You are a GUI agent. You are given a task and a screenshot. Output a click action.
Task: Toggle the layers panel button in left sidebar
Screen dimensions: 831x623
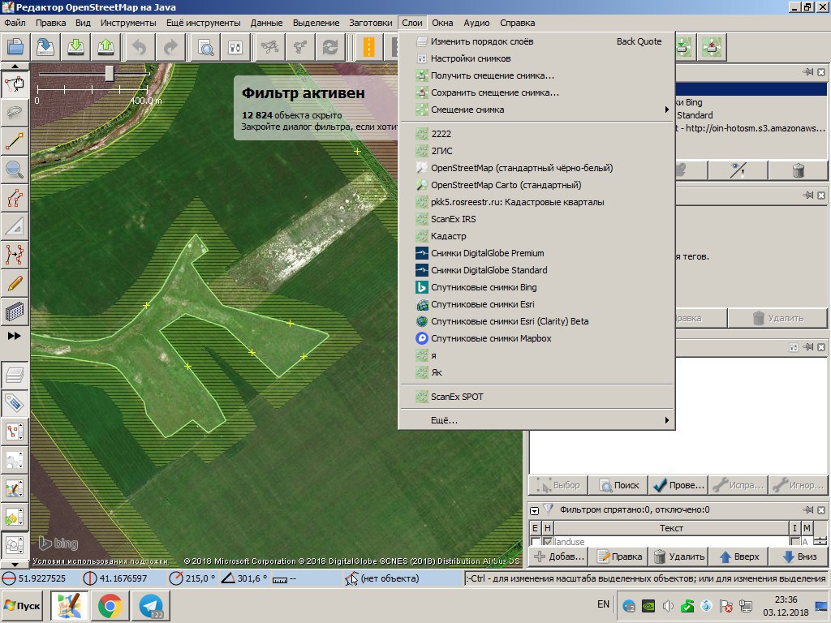15,375
